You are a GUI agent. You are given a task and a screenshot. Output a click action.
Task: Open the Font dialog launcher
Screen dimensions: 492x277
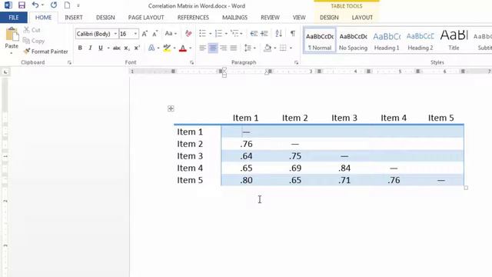pyautogui.click(x=191, y=63)
